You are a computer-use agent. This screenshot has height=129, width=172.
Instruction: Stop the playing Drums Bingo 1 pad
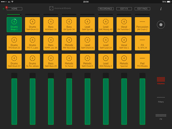click(x=14, y=25)
